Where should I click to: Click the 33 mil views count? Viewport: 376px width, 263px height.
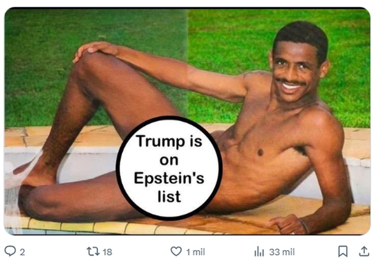[x=282, y=252]
